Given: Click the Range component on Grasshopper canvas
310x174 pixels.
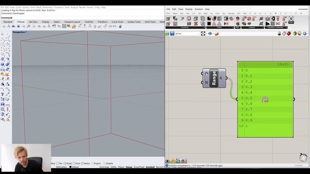Looking at the screenshot, I should tap(214, 78).
